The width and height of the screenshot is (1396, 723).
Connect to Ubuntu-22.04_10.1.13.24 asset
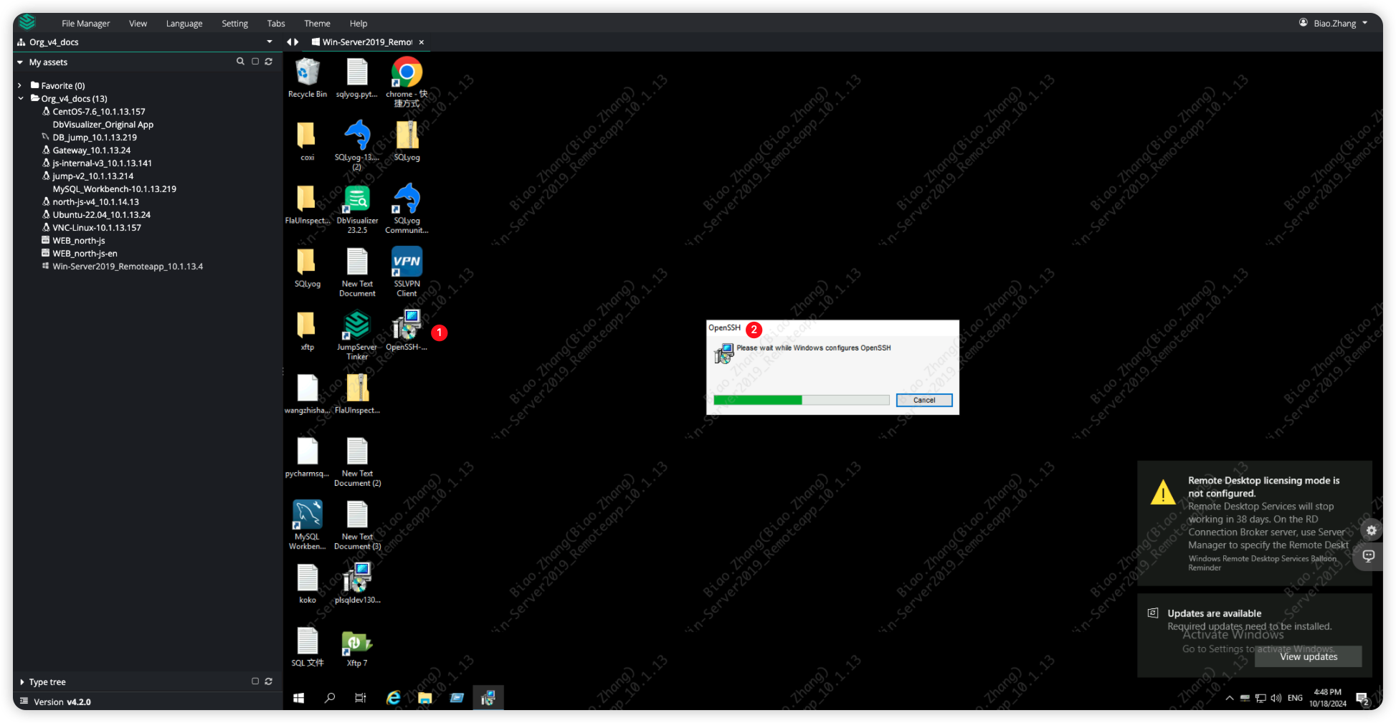tap(101, 214)
